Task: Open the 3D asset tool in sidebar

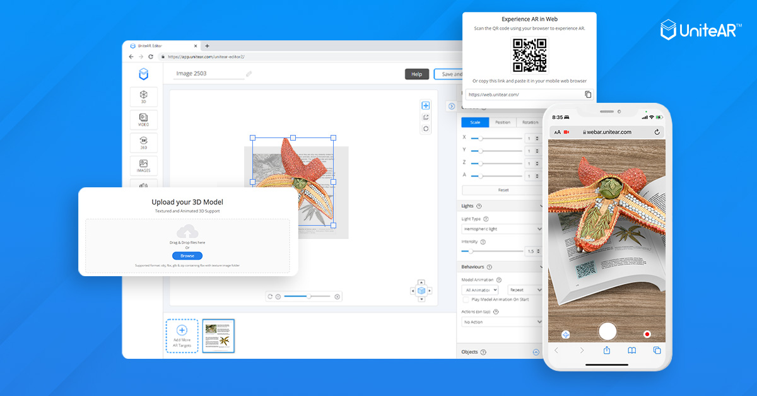Action: (144, 97)
